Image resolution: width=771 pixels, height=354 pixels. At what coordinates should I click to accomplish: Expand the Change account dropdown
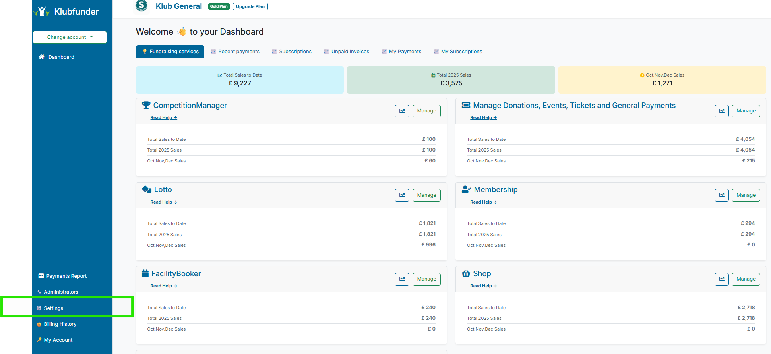(x=70, y=37)
